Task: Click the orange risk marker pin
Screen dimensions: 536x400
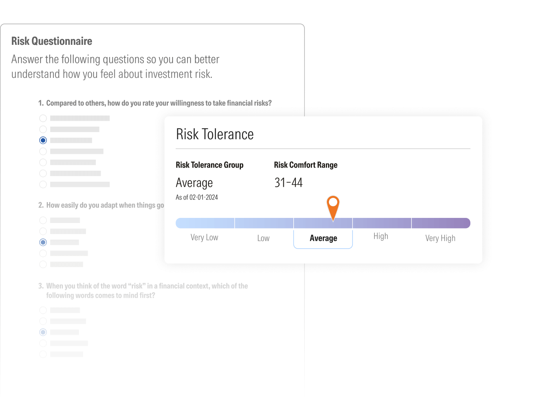Action: click(x=333, y=205)
